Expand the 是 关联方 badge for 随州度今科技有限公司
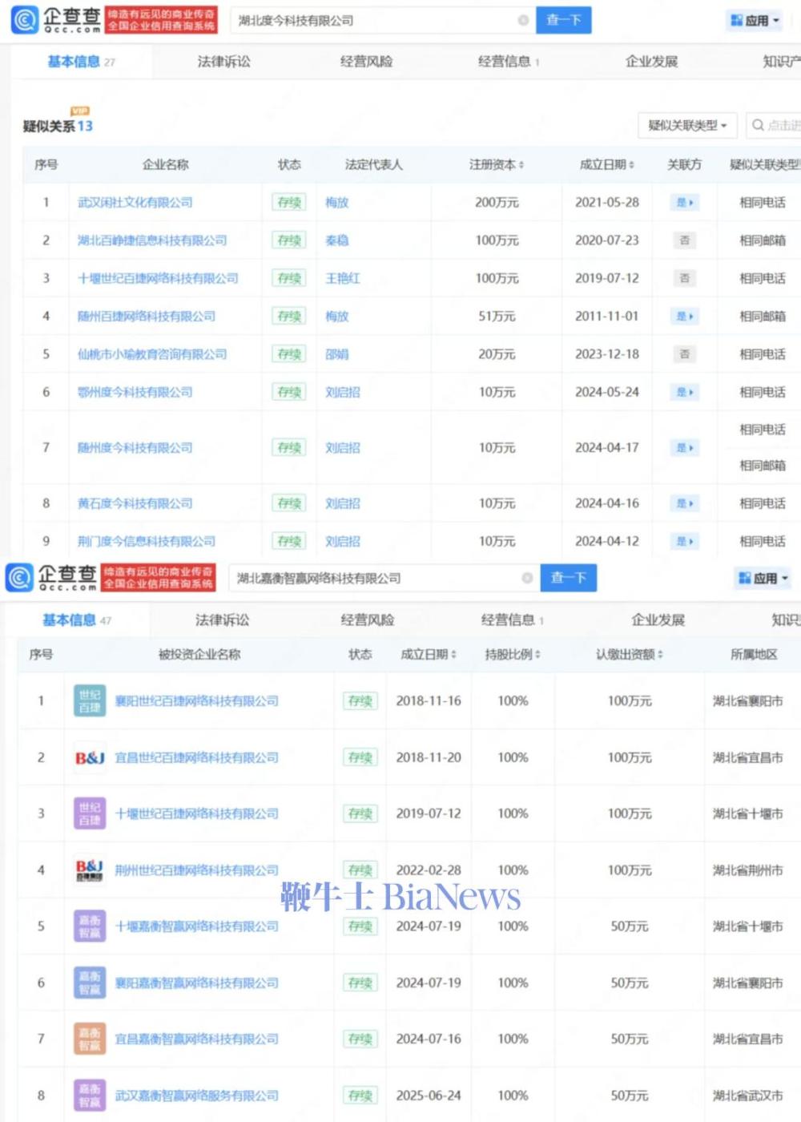 (684, 448)
